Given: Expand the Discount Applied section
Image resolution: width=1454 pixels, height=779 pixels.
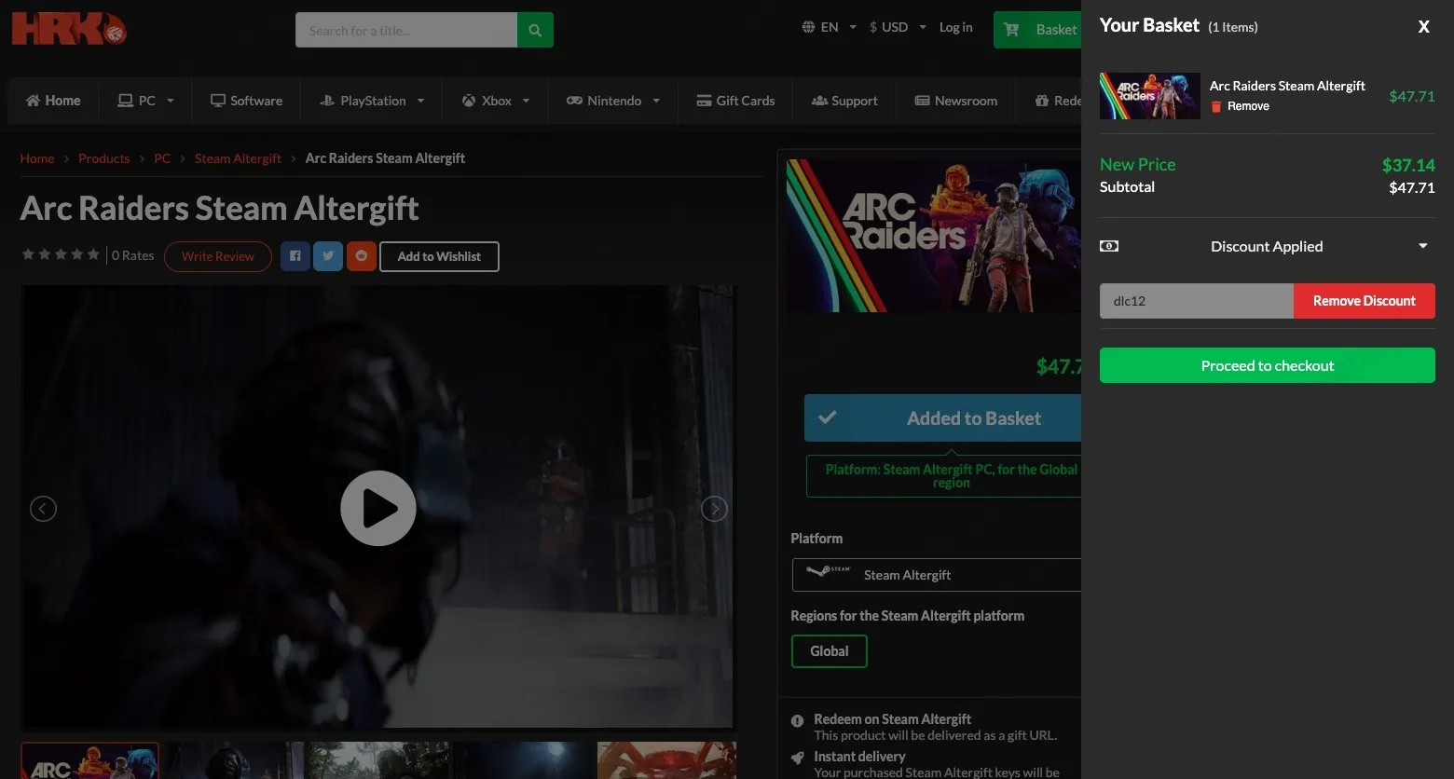Looking at the screenshot, I should tap(1267, 246).
